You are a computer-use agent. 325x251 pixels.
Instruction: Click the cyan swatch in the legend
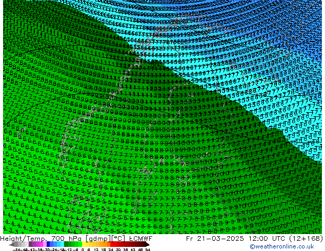point(62,244)
